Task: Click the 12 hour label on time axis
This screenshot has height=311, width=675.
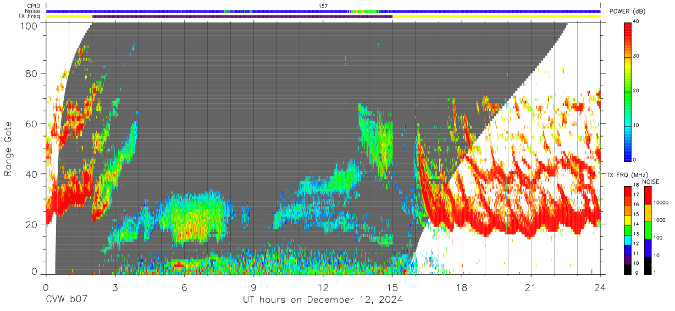Action: pos(323,287)
